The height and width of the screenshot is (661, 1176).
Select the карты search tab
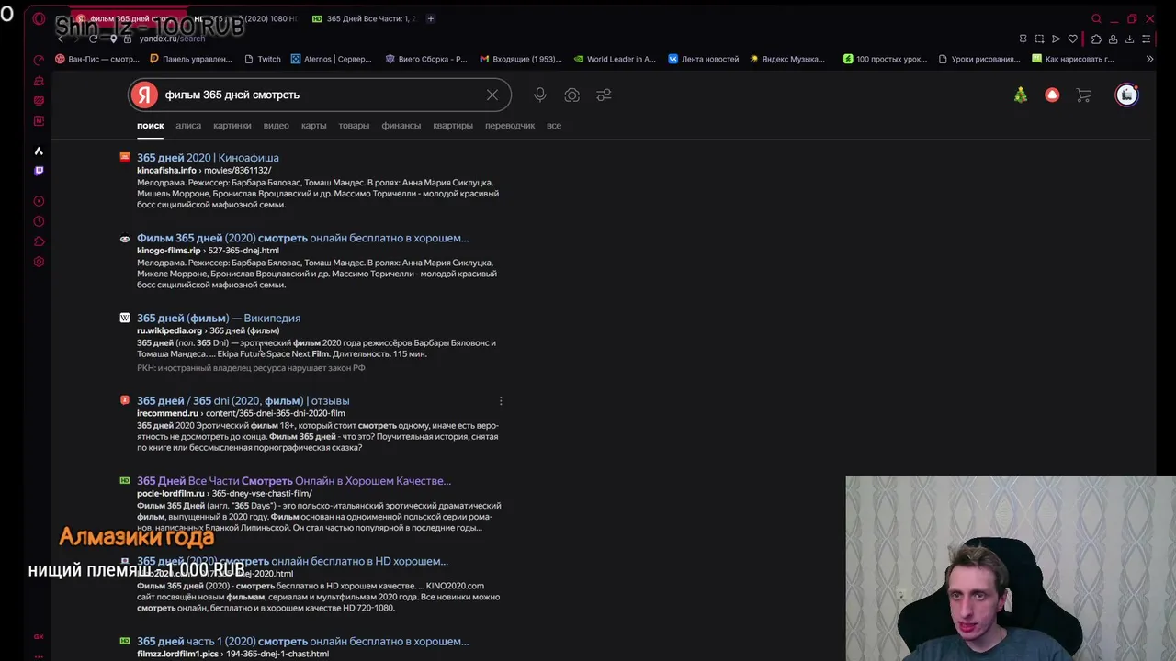pyautogui.click(x=313, y=125)
